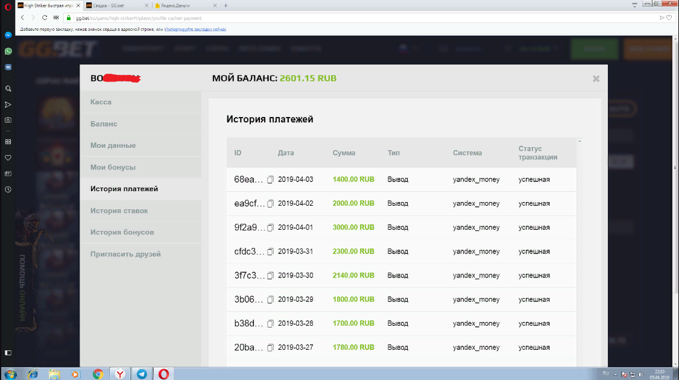Add page to bookmarks heart in address bar
This screenshot has height=380, width=679.
tap(669, 17)
